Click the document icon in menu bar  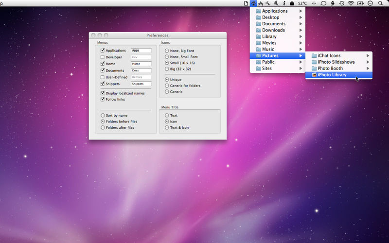246,3
